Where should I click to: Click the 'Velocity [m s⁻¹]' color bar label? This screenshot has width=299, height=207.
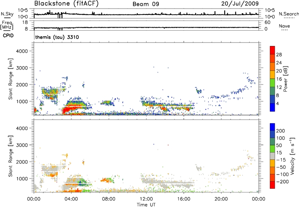pyautogui.click(x=292, y=156)
